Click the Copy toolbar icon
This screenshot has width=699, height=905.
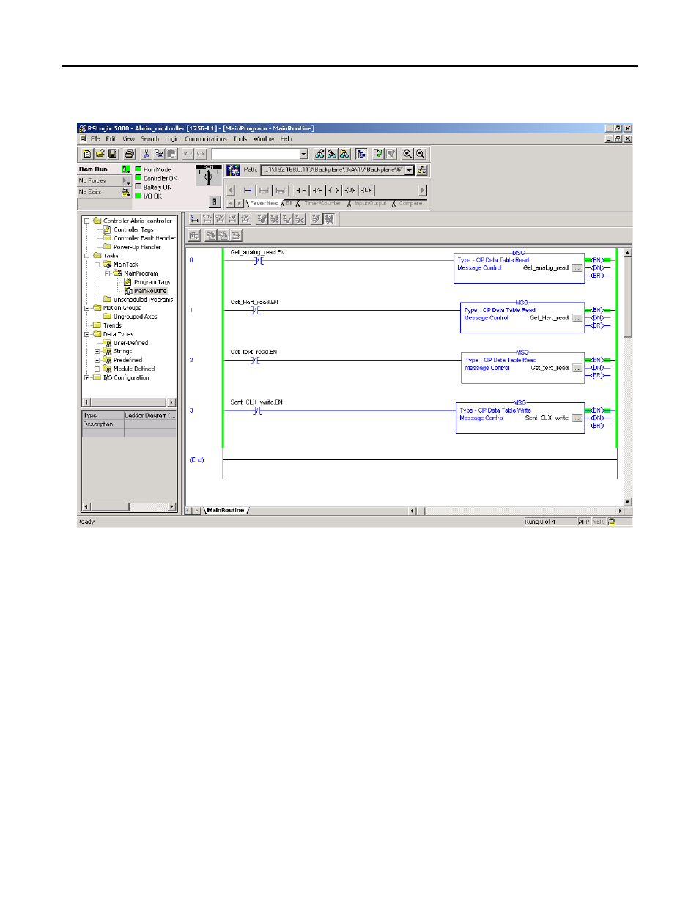coord(158,154)
